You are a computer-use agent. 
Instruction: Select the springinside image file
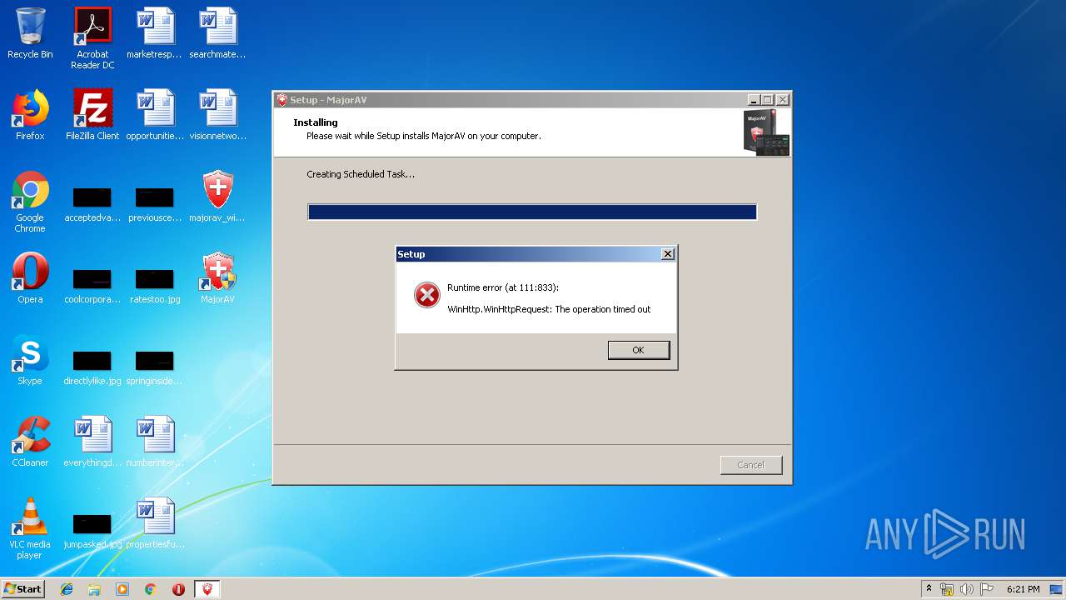point(155,366)
